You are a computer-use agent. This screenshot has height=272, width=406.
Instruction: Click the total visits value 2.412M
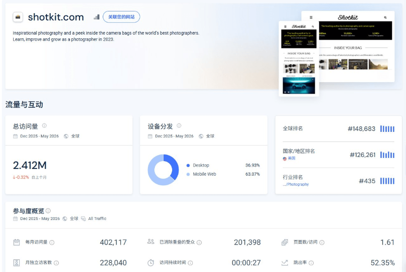pyautogui.click(x=30, y=165)
